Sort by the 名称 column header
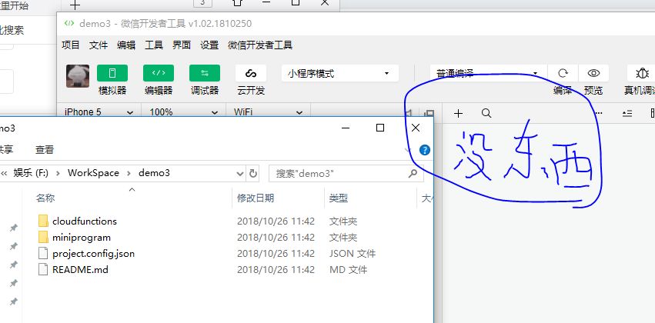 (45, 198)
